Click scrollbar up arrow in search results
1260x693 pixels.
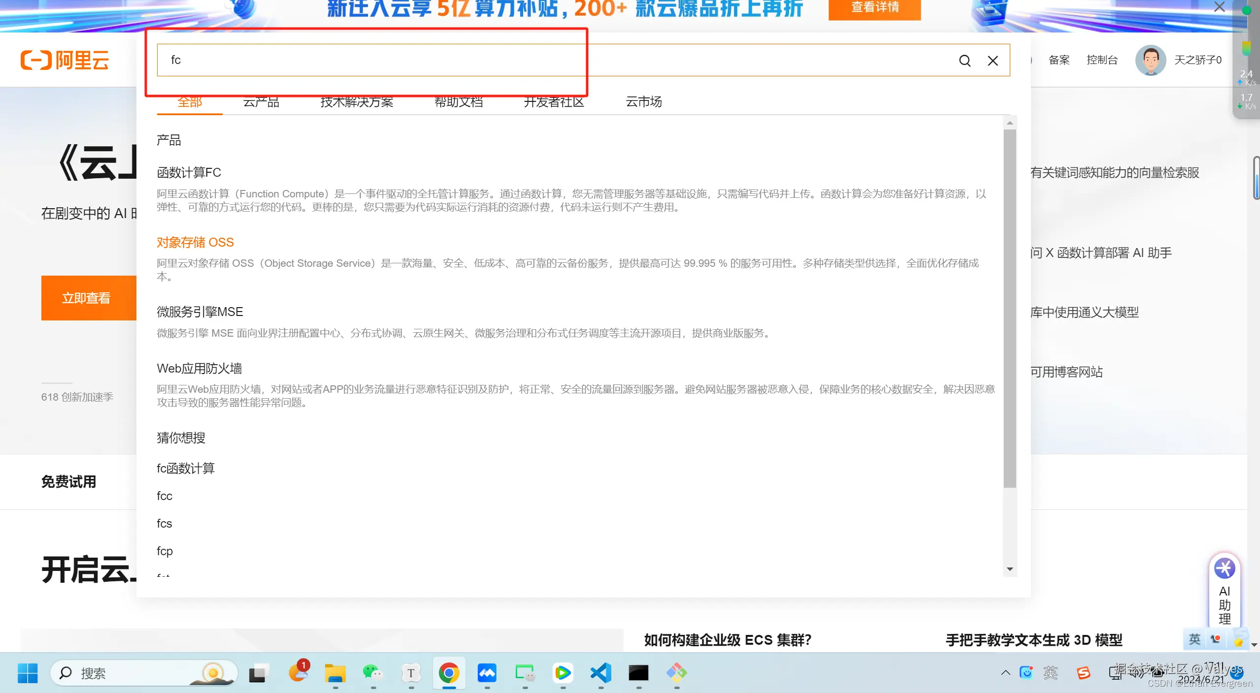coord(1010,123)
